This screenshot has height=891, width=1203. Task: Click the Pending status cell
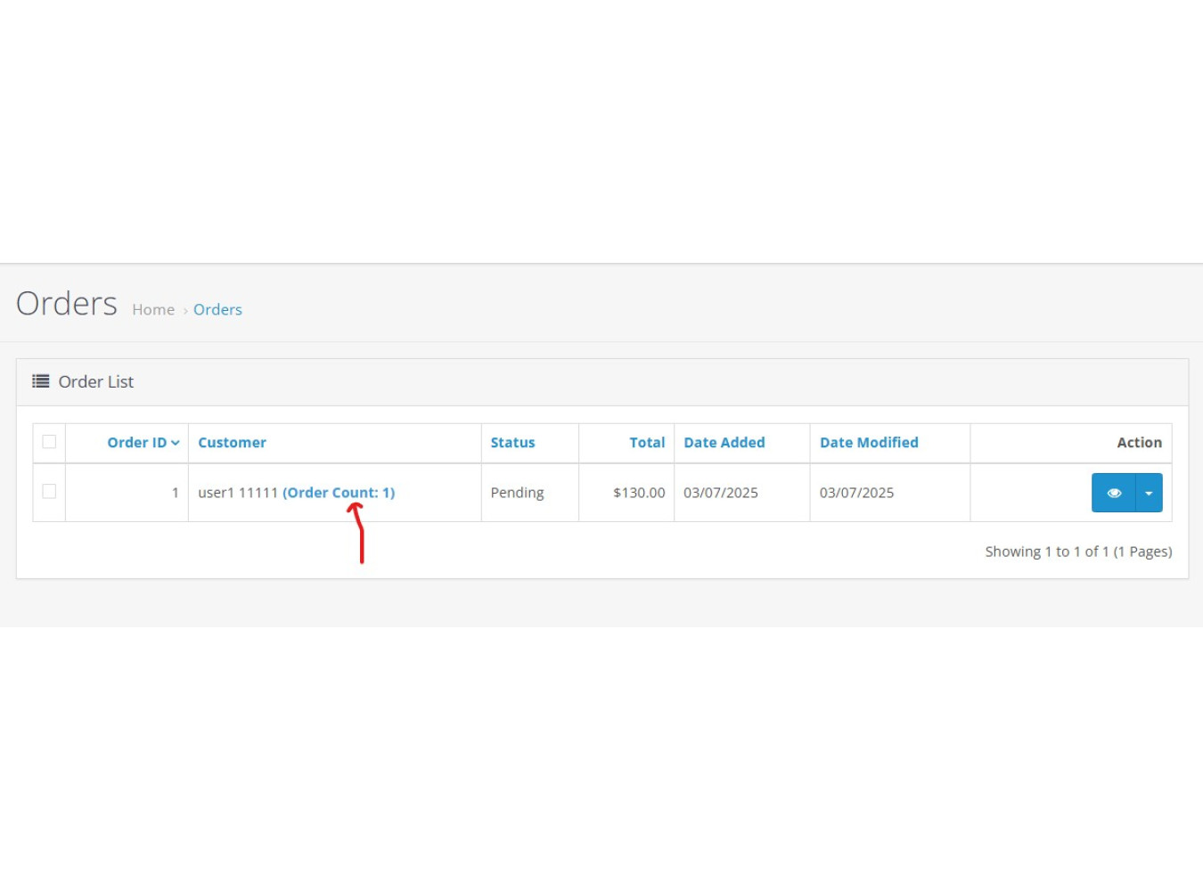click(x=517, y=493)
